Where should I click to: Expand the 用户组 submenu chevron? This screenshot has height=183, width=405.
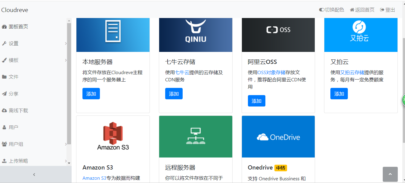tap(66, 144)
